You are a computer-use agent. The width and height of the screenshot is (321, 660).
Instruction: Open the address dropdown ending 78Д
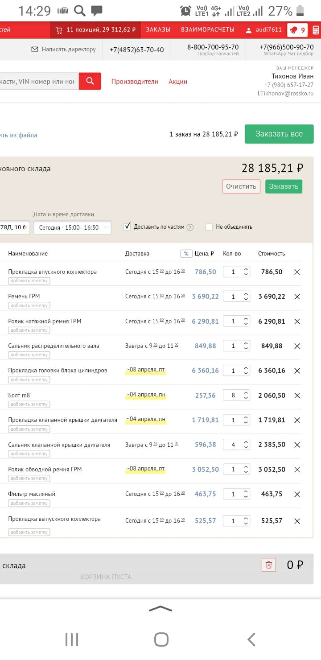click(x=15, y=227)
